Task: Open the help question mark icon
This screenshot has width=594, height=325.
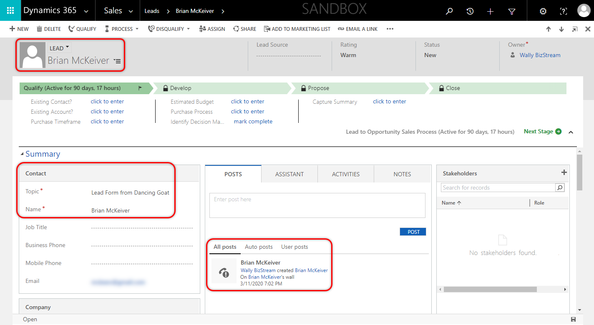Action: (564, 11)
